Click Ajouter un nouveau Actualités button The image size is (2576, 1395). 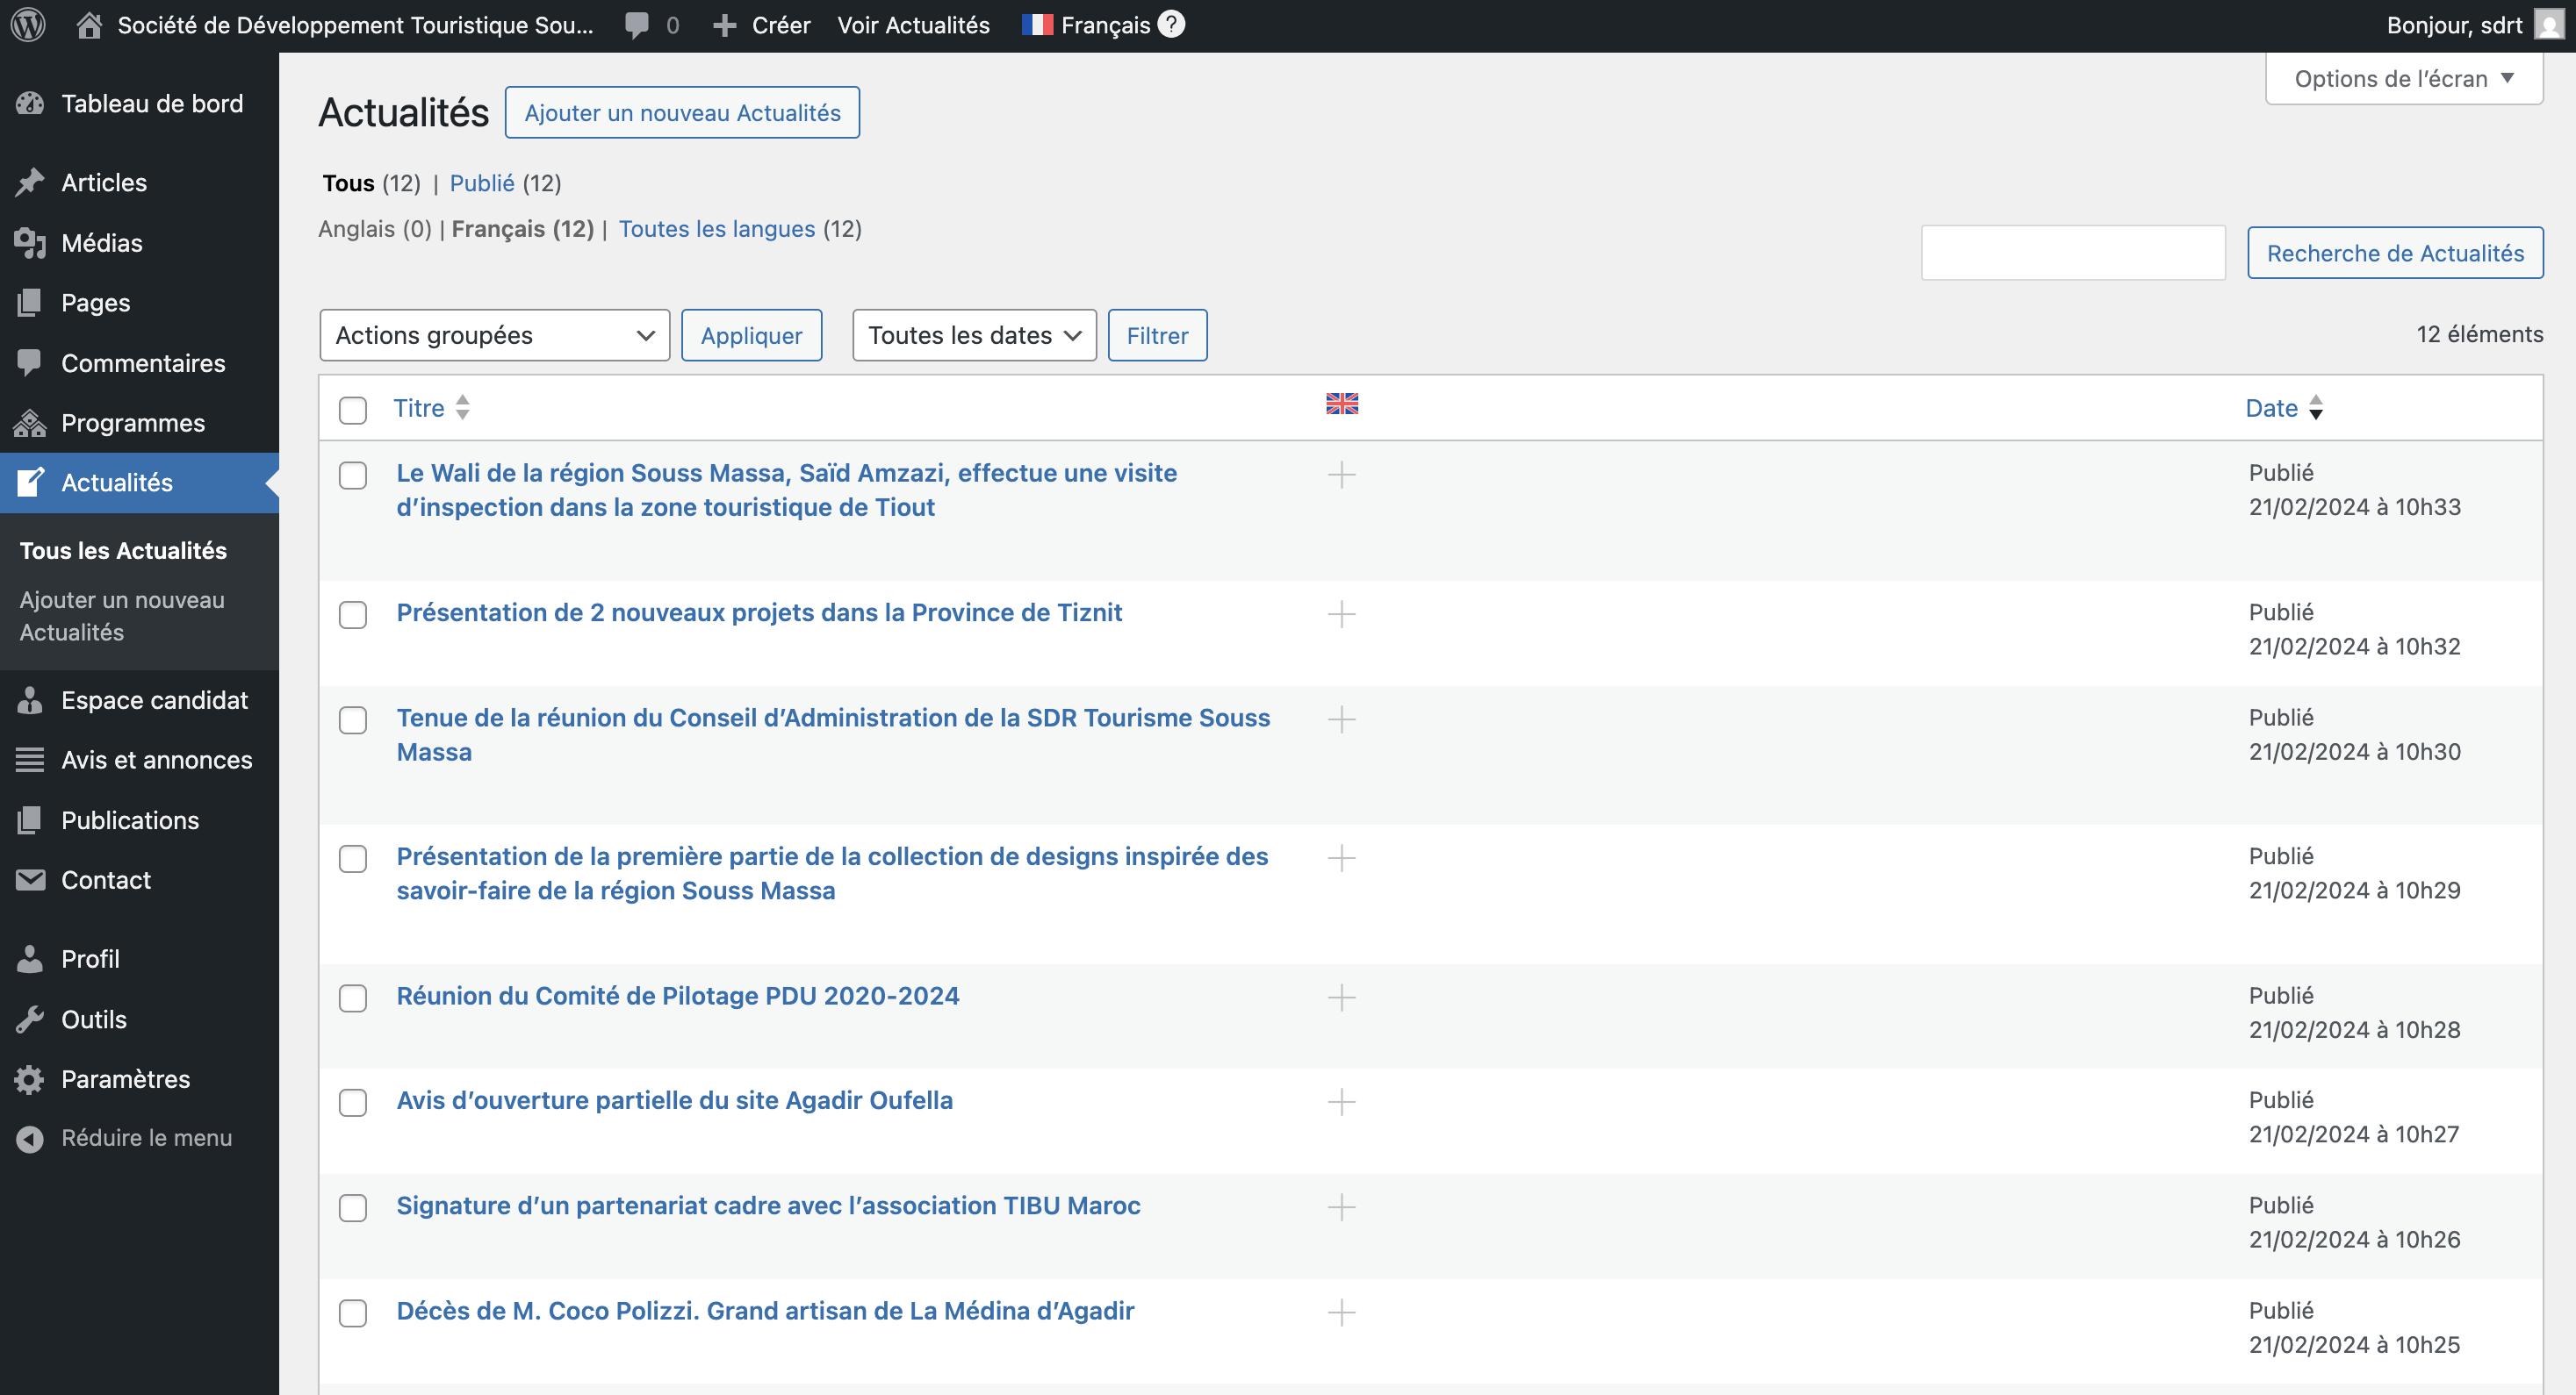coord(682,113)
